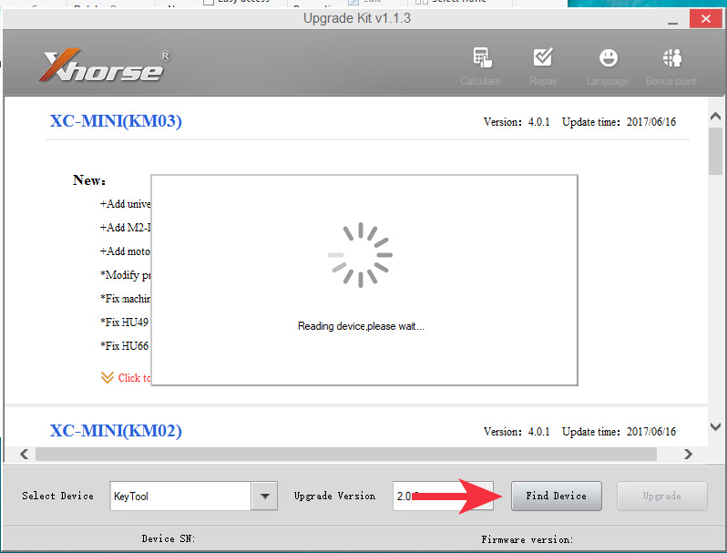Screen dimensions: 727x553
Task: Expand the double-chevron Click to expand icon
Action: click(108, 377)
